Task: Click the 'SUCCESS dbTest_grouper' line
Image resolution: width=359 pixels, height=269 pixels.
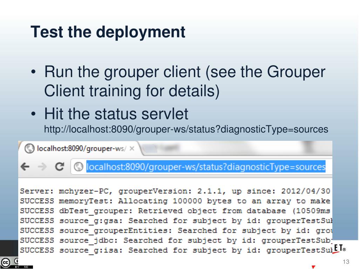Action: tap(175, 211)
